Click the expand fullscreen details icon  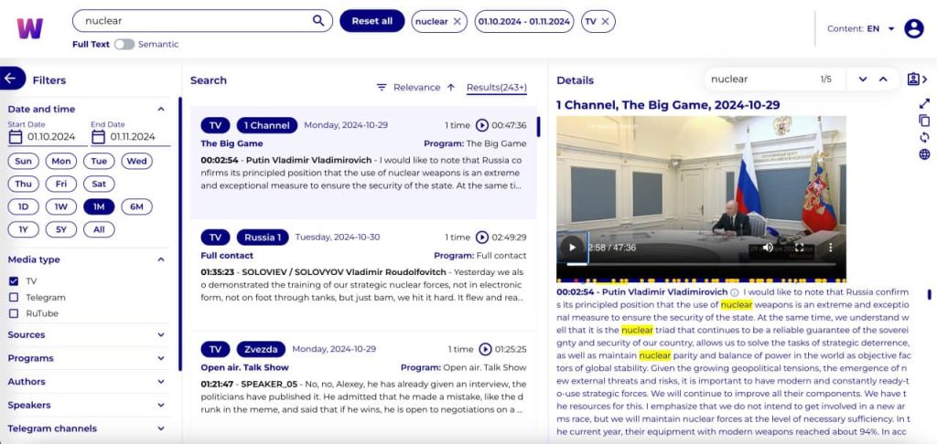click(924, 103)
